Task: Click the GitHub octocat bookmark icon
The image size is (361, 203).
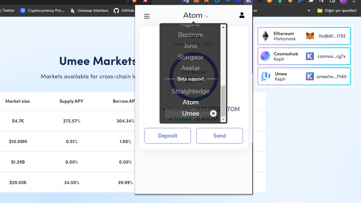Action: pyautogui.click(x=116, y=11)
